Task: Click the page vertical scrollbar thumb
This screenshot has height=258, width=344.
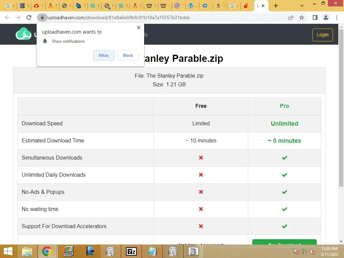Action: pyautogui.click(x=341, y=107)
